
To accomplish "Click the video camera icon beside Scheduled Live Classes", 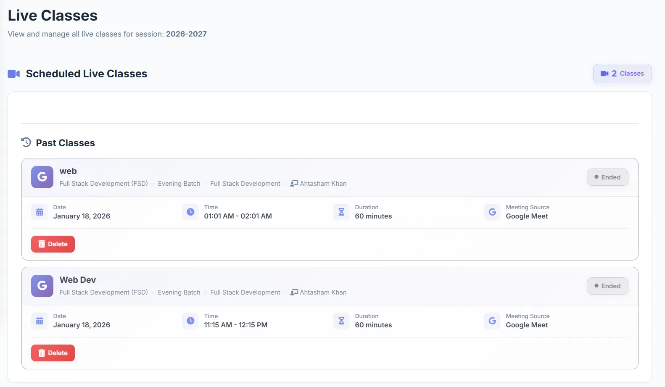I will (14, 74).
